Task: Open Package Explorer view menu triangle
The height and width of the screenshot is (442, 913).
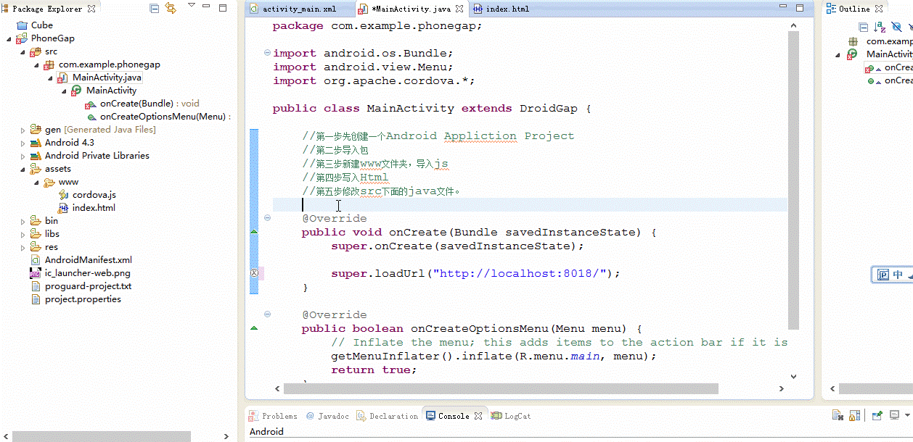Action: click(x=191, y=6)
